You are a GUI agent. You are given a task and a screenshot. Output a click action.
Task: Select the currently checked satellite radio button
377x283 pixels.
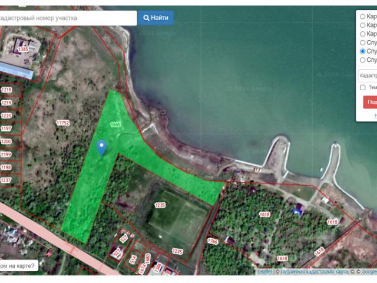click(x=362, y=51)
